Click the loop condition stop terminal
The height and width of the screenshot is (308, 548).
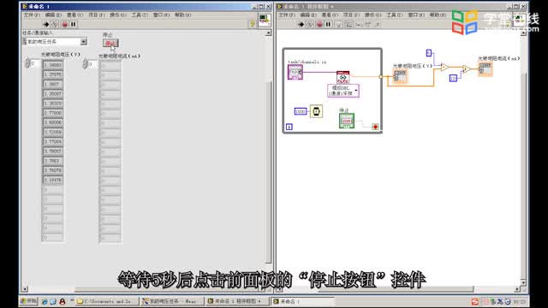click(x=375, y=127)
